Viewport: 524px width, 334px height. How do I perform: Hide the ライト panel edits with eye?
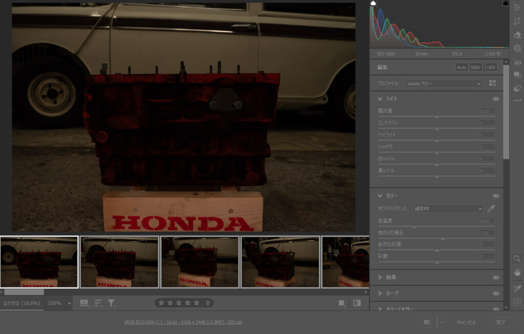[x=496, y=99]
